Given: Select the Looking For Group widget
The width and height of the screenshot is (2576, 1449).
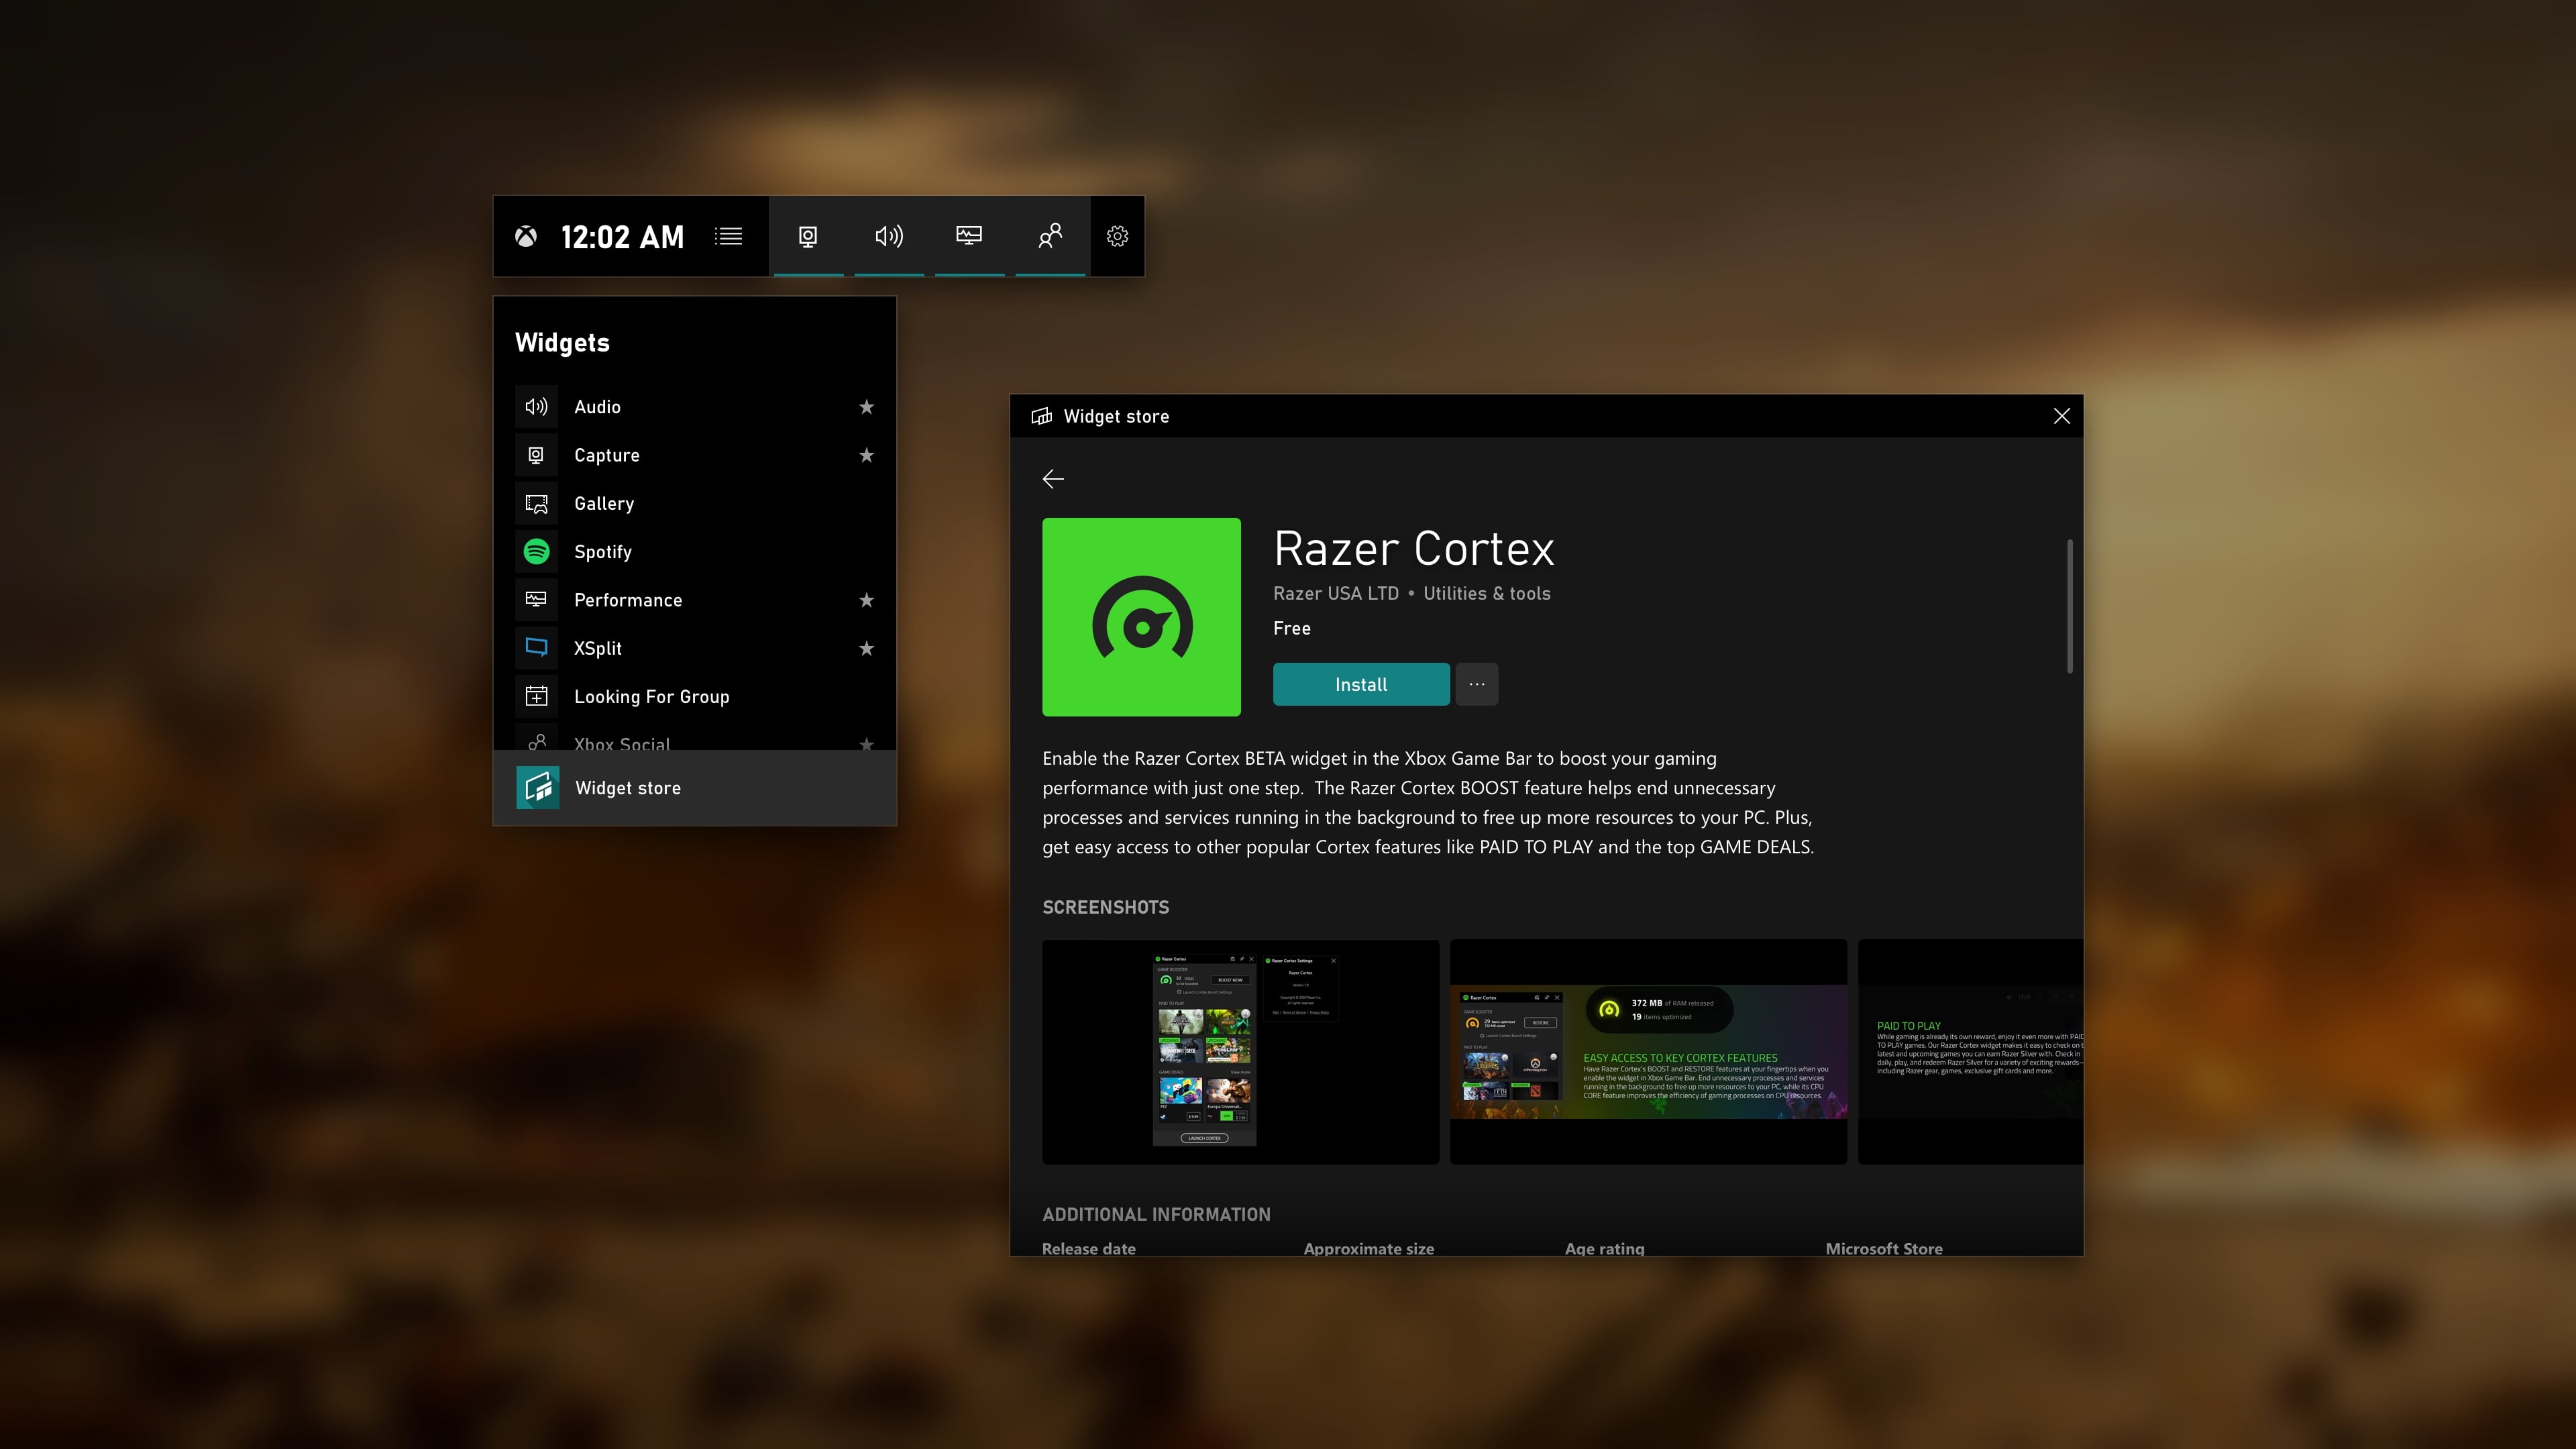Looking at the screenshot, I should point(651,695).
